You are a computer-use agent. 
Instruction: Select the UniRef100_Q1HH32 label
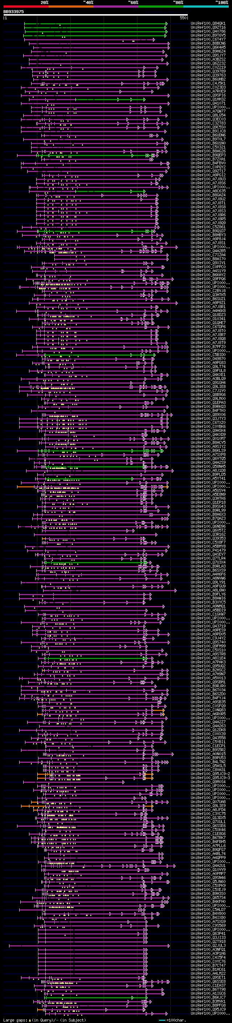208,99
